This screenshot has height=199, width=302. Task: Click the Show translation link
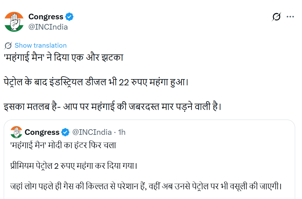pos(41,45)
